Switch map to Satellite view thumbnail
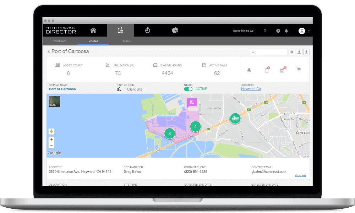The width and height of the screenshot is (355, 213). tap(54, 102)
